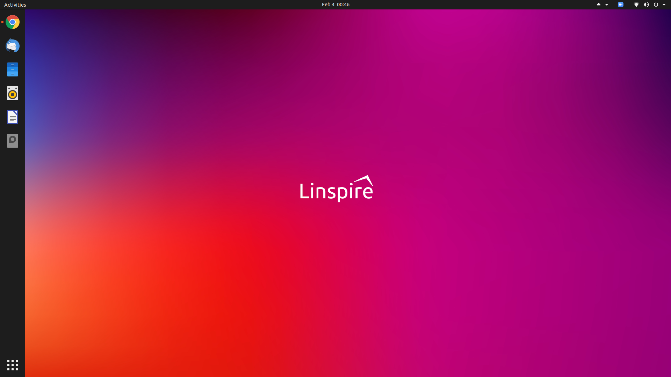
Task: Open the calendar from the Feb 4 clock
Action: tap(335, 5)
